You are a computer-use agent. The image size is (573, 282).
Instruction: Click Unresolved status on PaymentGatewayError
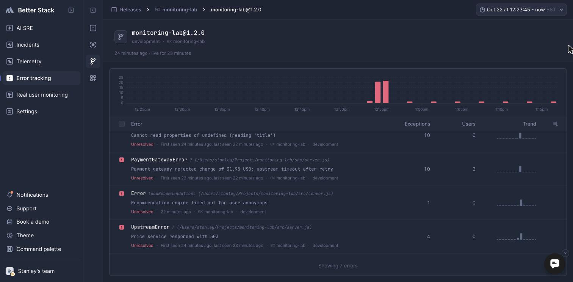click(142, 178)
